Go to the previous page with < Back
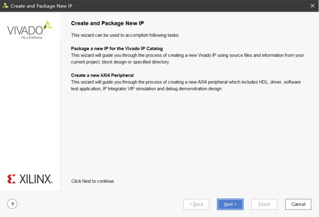The width and height of the screenshot is (319, 217). click(x=196, y=204)
